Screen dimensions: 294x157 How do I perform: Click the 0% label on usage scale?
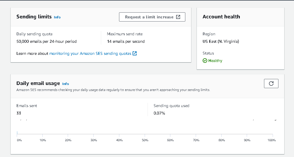[19, 140]
